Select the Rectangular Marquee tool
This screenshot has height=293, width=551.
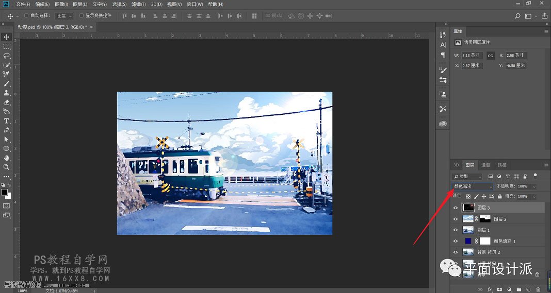tap(6, 46)
